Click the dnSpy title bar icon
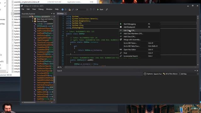This screenshot has width=201, height=113. 22,6
